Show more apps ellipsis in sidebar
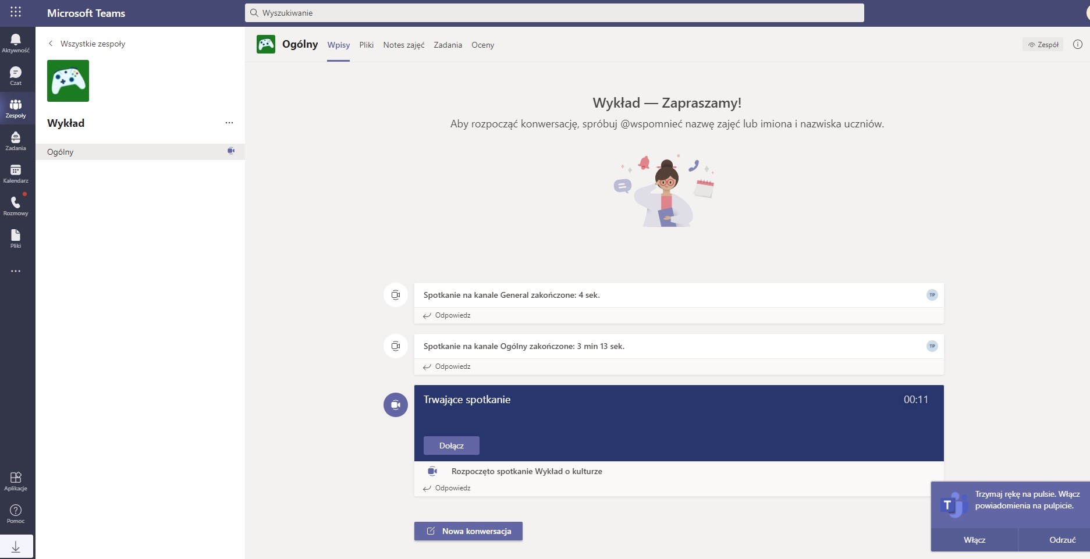Image resolution: width=1090 pixels, height=559 pixels. tap(16, 271)
